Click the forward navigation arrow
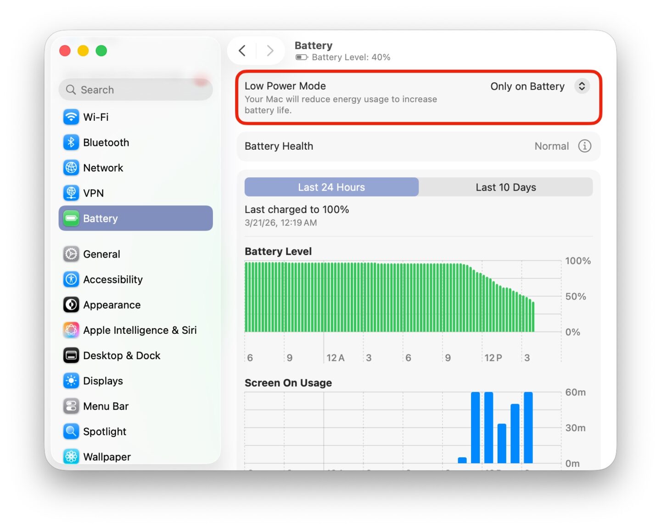Image resolution: width=661 pixels, height=529 pixels. pyautogui.click(x=270, y=51)
